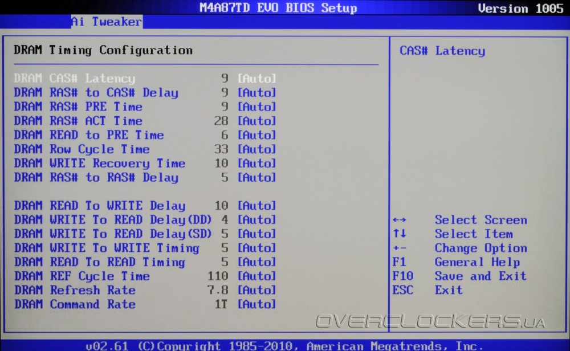This screenshot has height=351, width=570.
Task: Click the Exit help text
Action: click(x=449, y=290)
